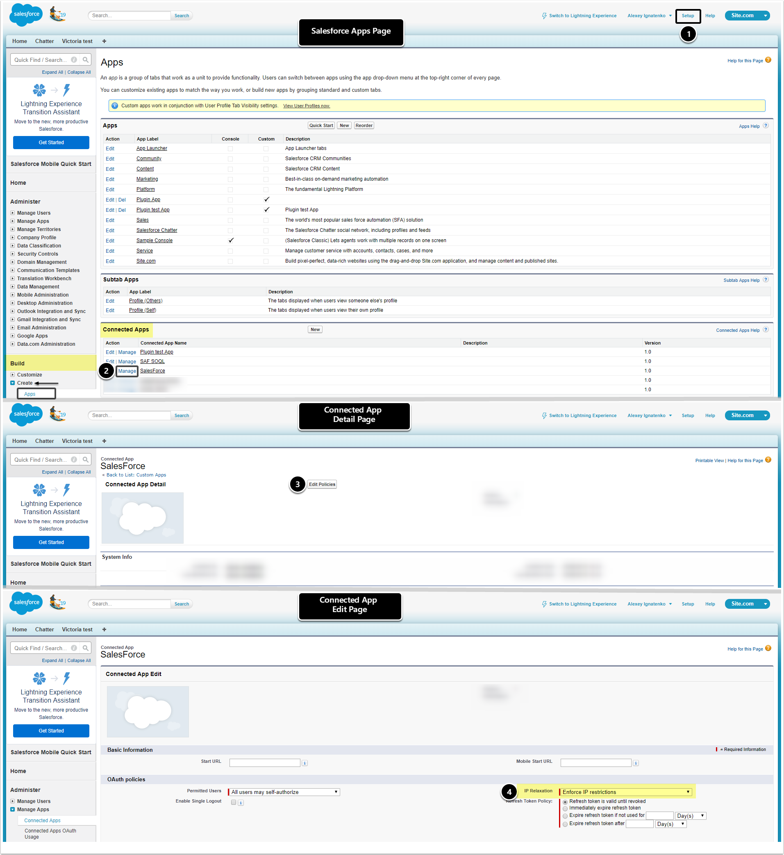Image resolution: width=784 pixels, height=855 pixels.
Task: Click the plus tab icon on the Connected App Edit page
Action: click(x=105, y=629)
